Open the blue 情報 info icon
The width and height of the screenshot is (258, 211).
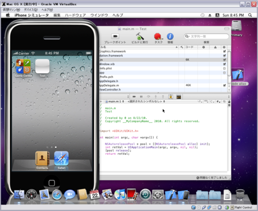170,36
